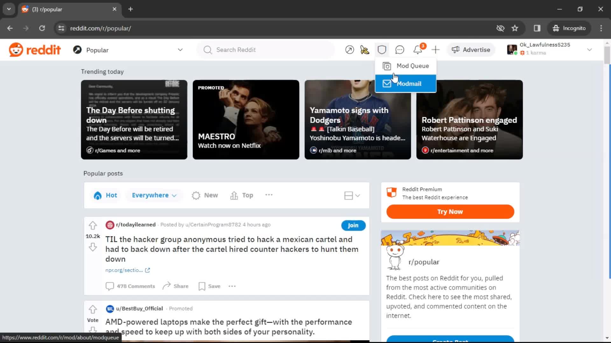Click the megaphone Advertise button
The height and width of the screenshot is (343, 611).
[471, 50]
